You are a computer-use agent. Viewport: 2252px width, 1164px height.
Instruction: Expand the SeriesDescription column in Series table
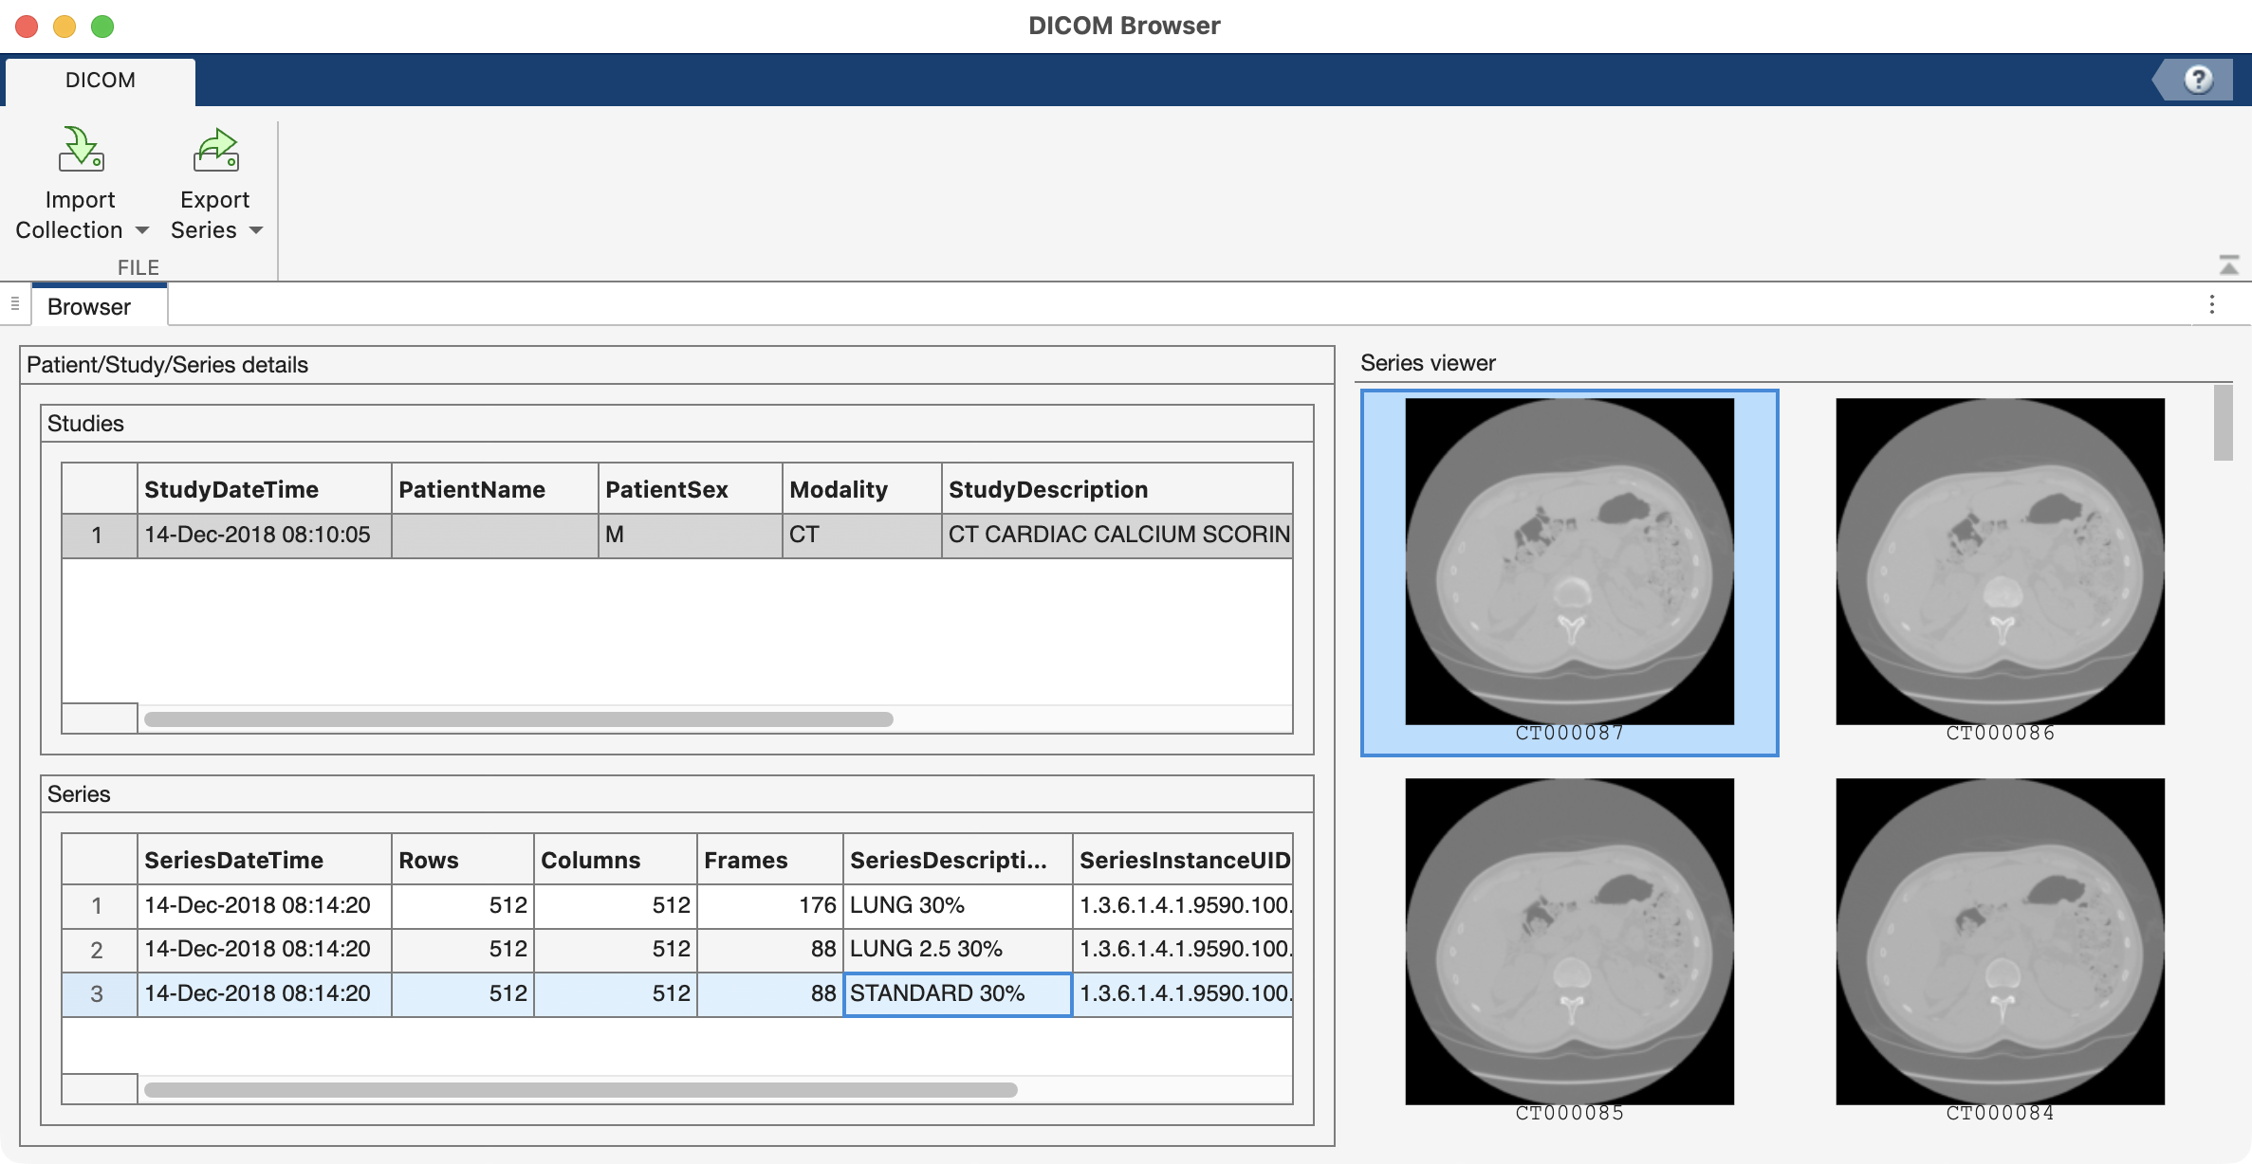tap(1072, 860)
